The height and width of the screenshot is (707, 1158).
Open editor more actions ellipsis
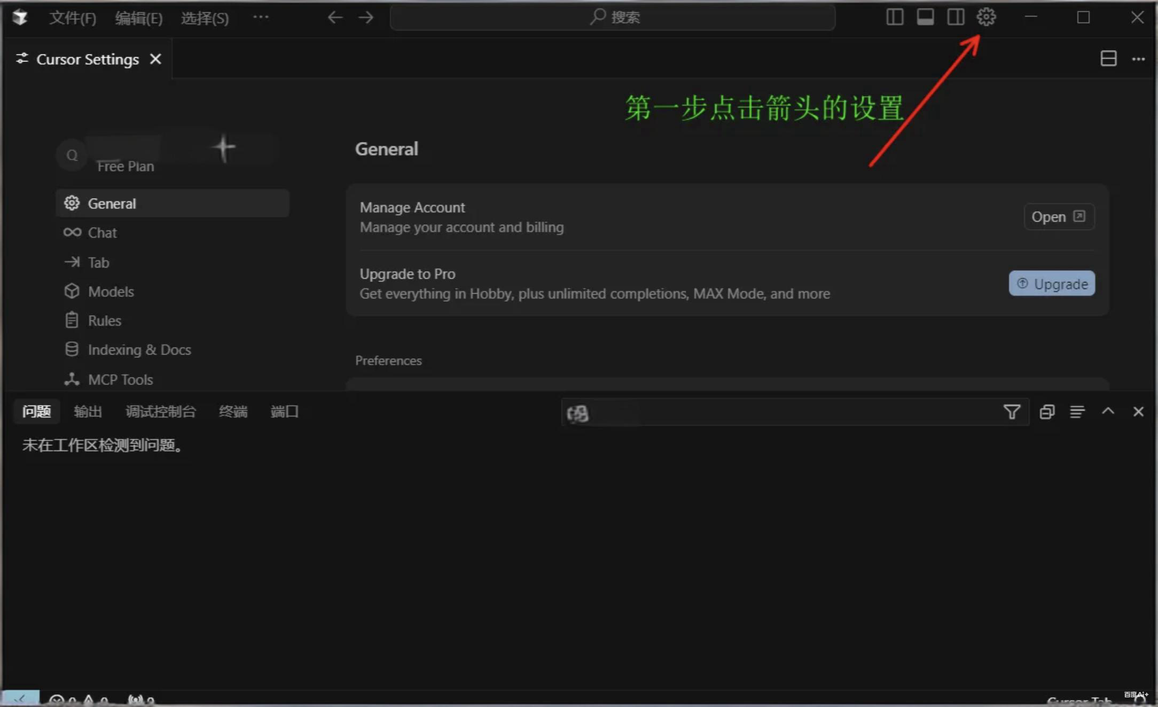(1138, 59)
